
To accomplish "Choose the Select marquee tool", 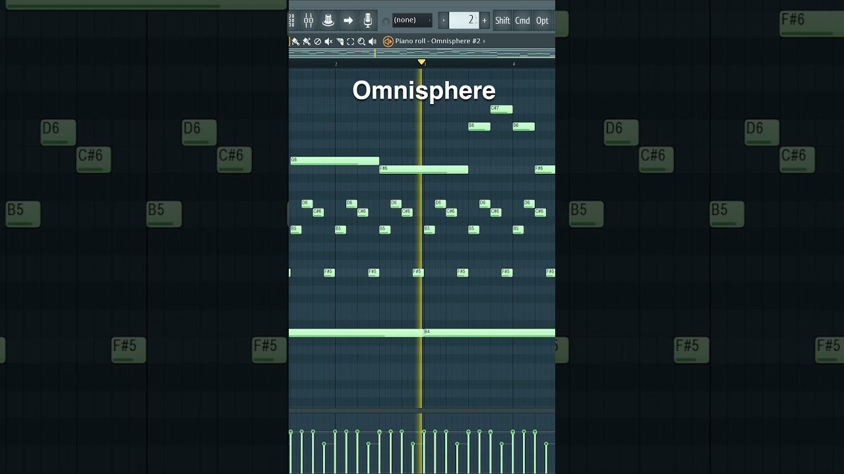I will [x=350, y=41].
